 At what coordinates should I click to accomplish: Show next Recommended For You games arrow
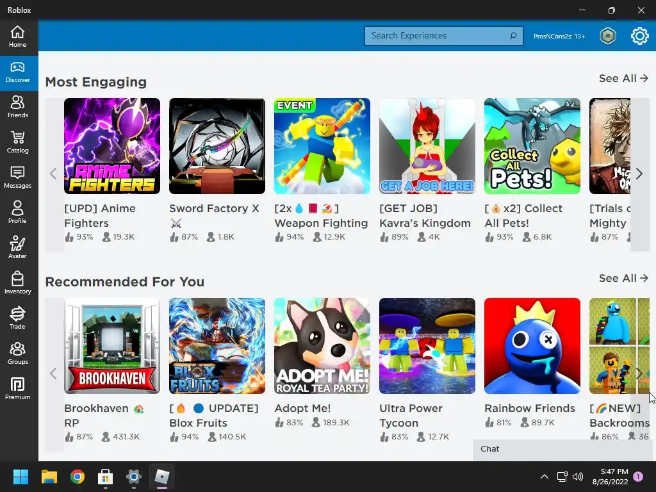click(639, 373)
